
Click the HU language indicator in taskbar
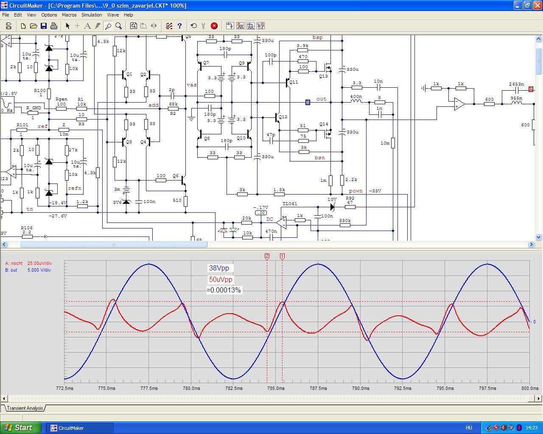[x=469, y=428]
